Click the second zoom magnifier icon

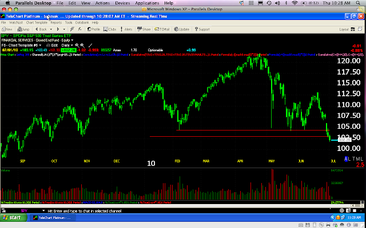click(x=82, y=45)
